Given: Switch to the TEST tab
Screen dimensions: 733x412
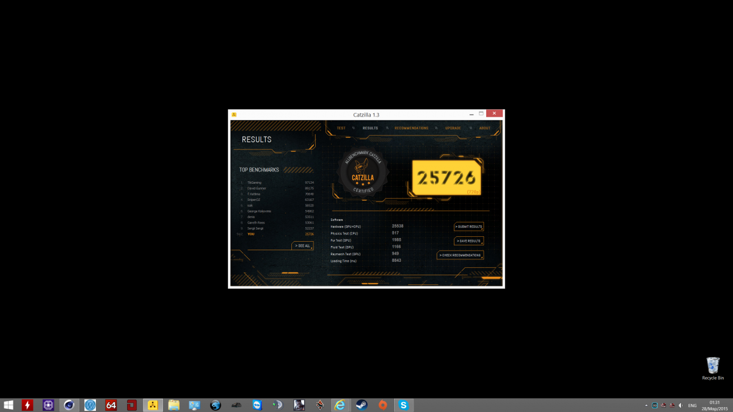Looking at the screenshot, I should 341,128.
